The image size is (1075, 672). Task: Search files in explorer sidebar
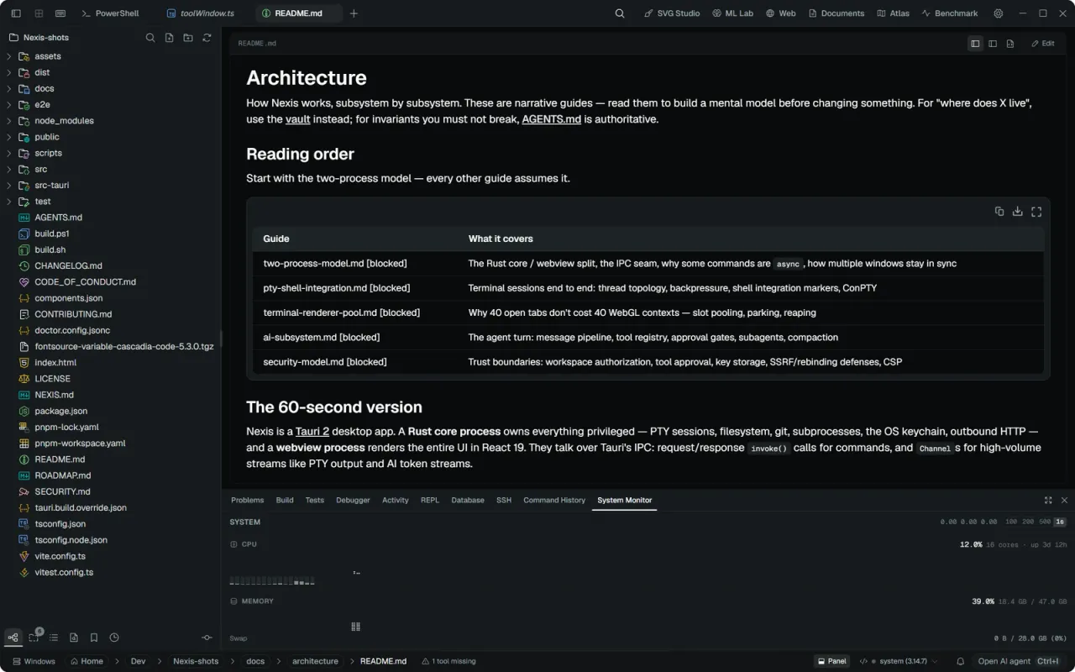pos(150,38)
